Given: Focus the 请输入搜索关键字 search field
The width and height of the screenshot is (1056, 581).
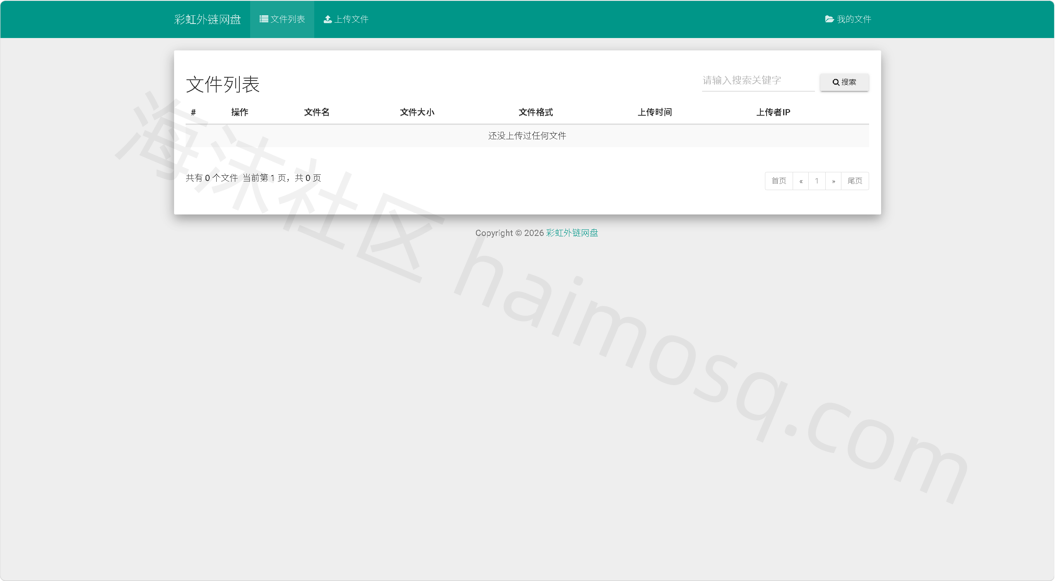Looking at the screenshot, I should pos(758,81).
